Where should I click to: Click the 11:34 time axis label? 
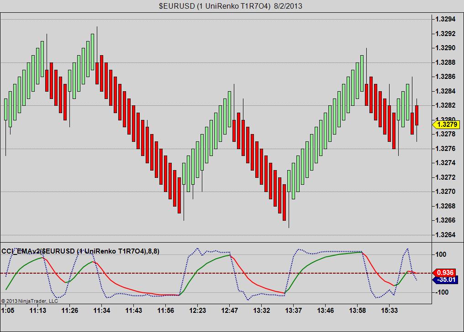(102, 311)
